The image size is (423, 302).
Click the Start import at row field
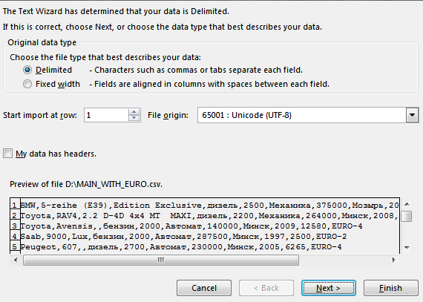(x=106, y=115)
